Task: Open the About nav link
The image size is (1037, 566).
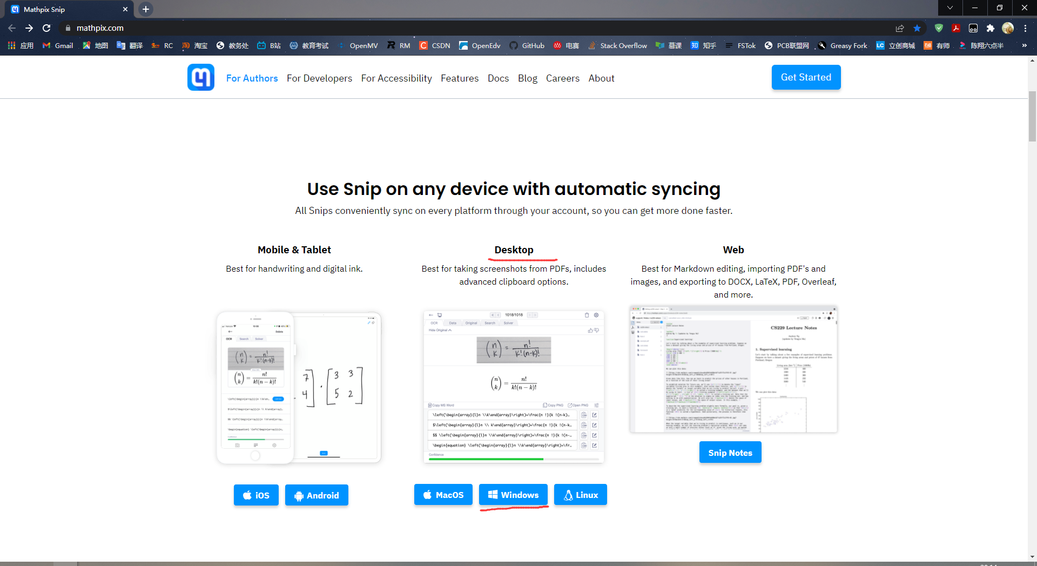Action: [x=601, y=78]
